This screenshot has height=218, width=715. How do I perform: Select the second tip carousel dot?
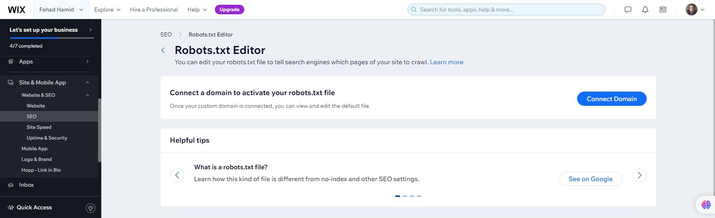click(404, 196)
